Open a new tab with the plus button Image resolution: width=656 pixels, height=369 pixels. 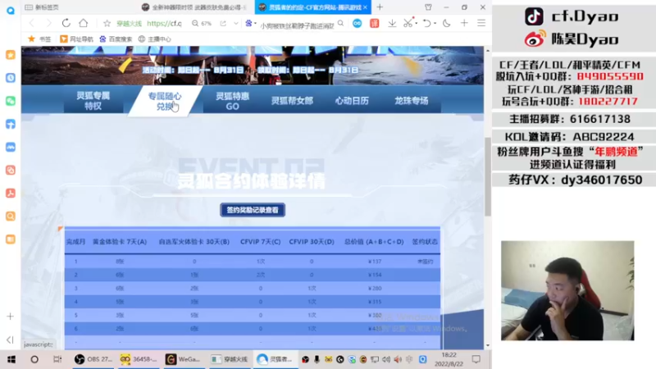click(x=380, y=7)
